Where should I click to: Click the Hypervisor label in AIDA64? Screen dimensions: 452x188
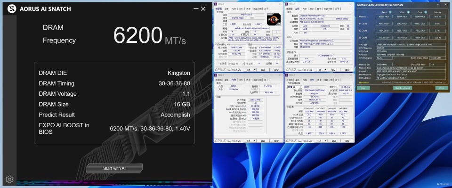tap(364, 82)
